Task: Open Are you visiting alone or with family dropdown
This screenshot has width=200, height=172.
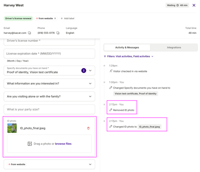Action: pos(49,96)
